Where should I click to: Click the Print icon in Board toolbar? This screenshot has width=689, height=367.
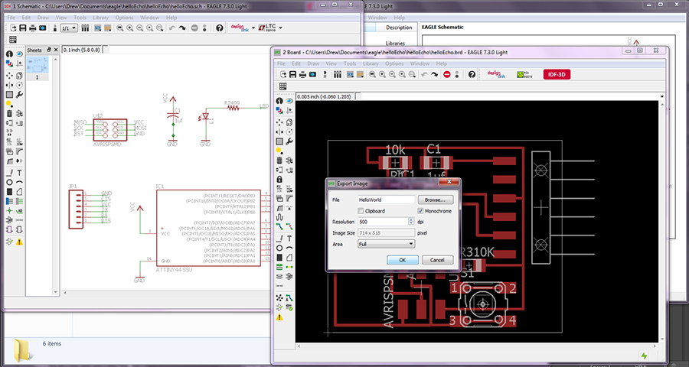(x=302, y=75)
